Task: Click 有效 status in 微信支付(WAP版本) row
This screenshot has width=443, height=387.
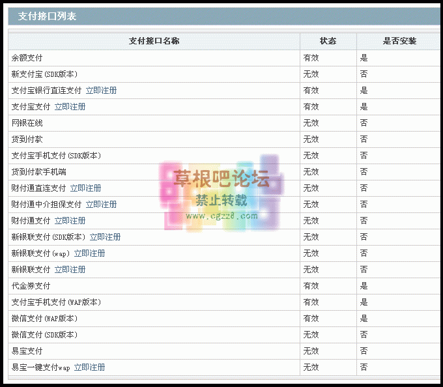Action: (x=311, y=319)
